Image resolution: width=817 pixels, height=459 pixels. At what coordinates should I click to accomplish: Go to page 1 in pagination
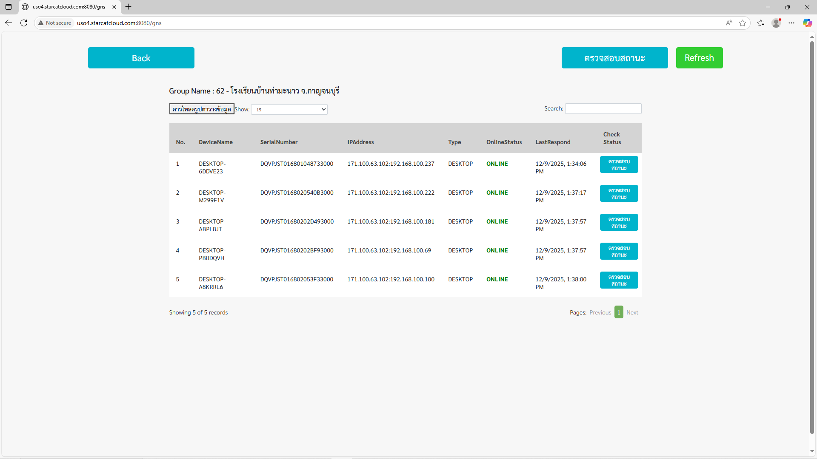(619, 312)
